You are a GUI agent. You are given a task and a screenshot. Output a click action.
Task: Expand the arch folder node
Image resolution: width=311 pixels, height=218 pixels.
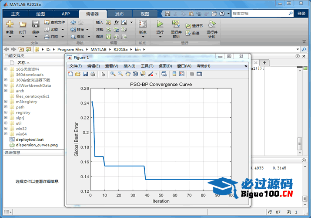point(6,91)
